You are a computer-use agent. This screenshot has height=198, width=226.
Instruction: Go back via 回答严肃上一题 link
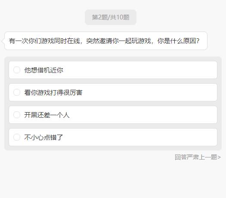coord(198,157)
